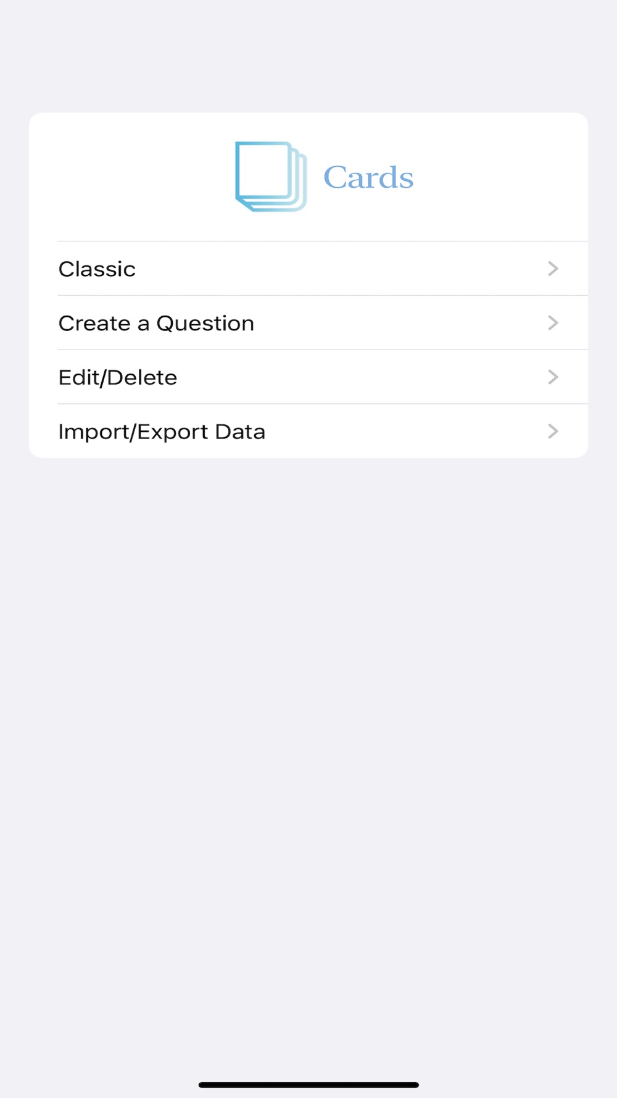Click the word "Question" in the menu
The height and width of the screenshot is (1098, 617).
coord(205,324)
